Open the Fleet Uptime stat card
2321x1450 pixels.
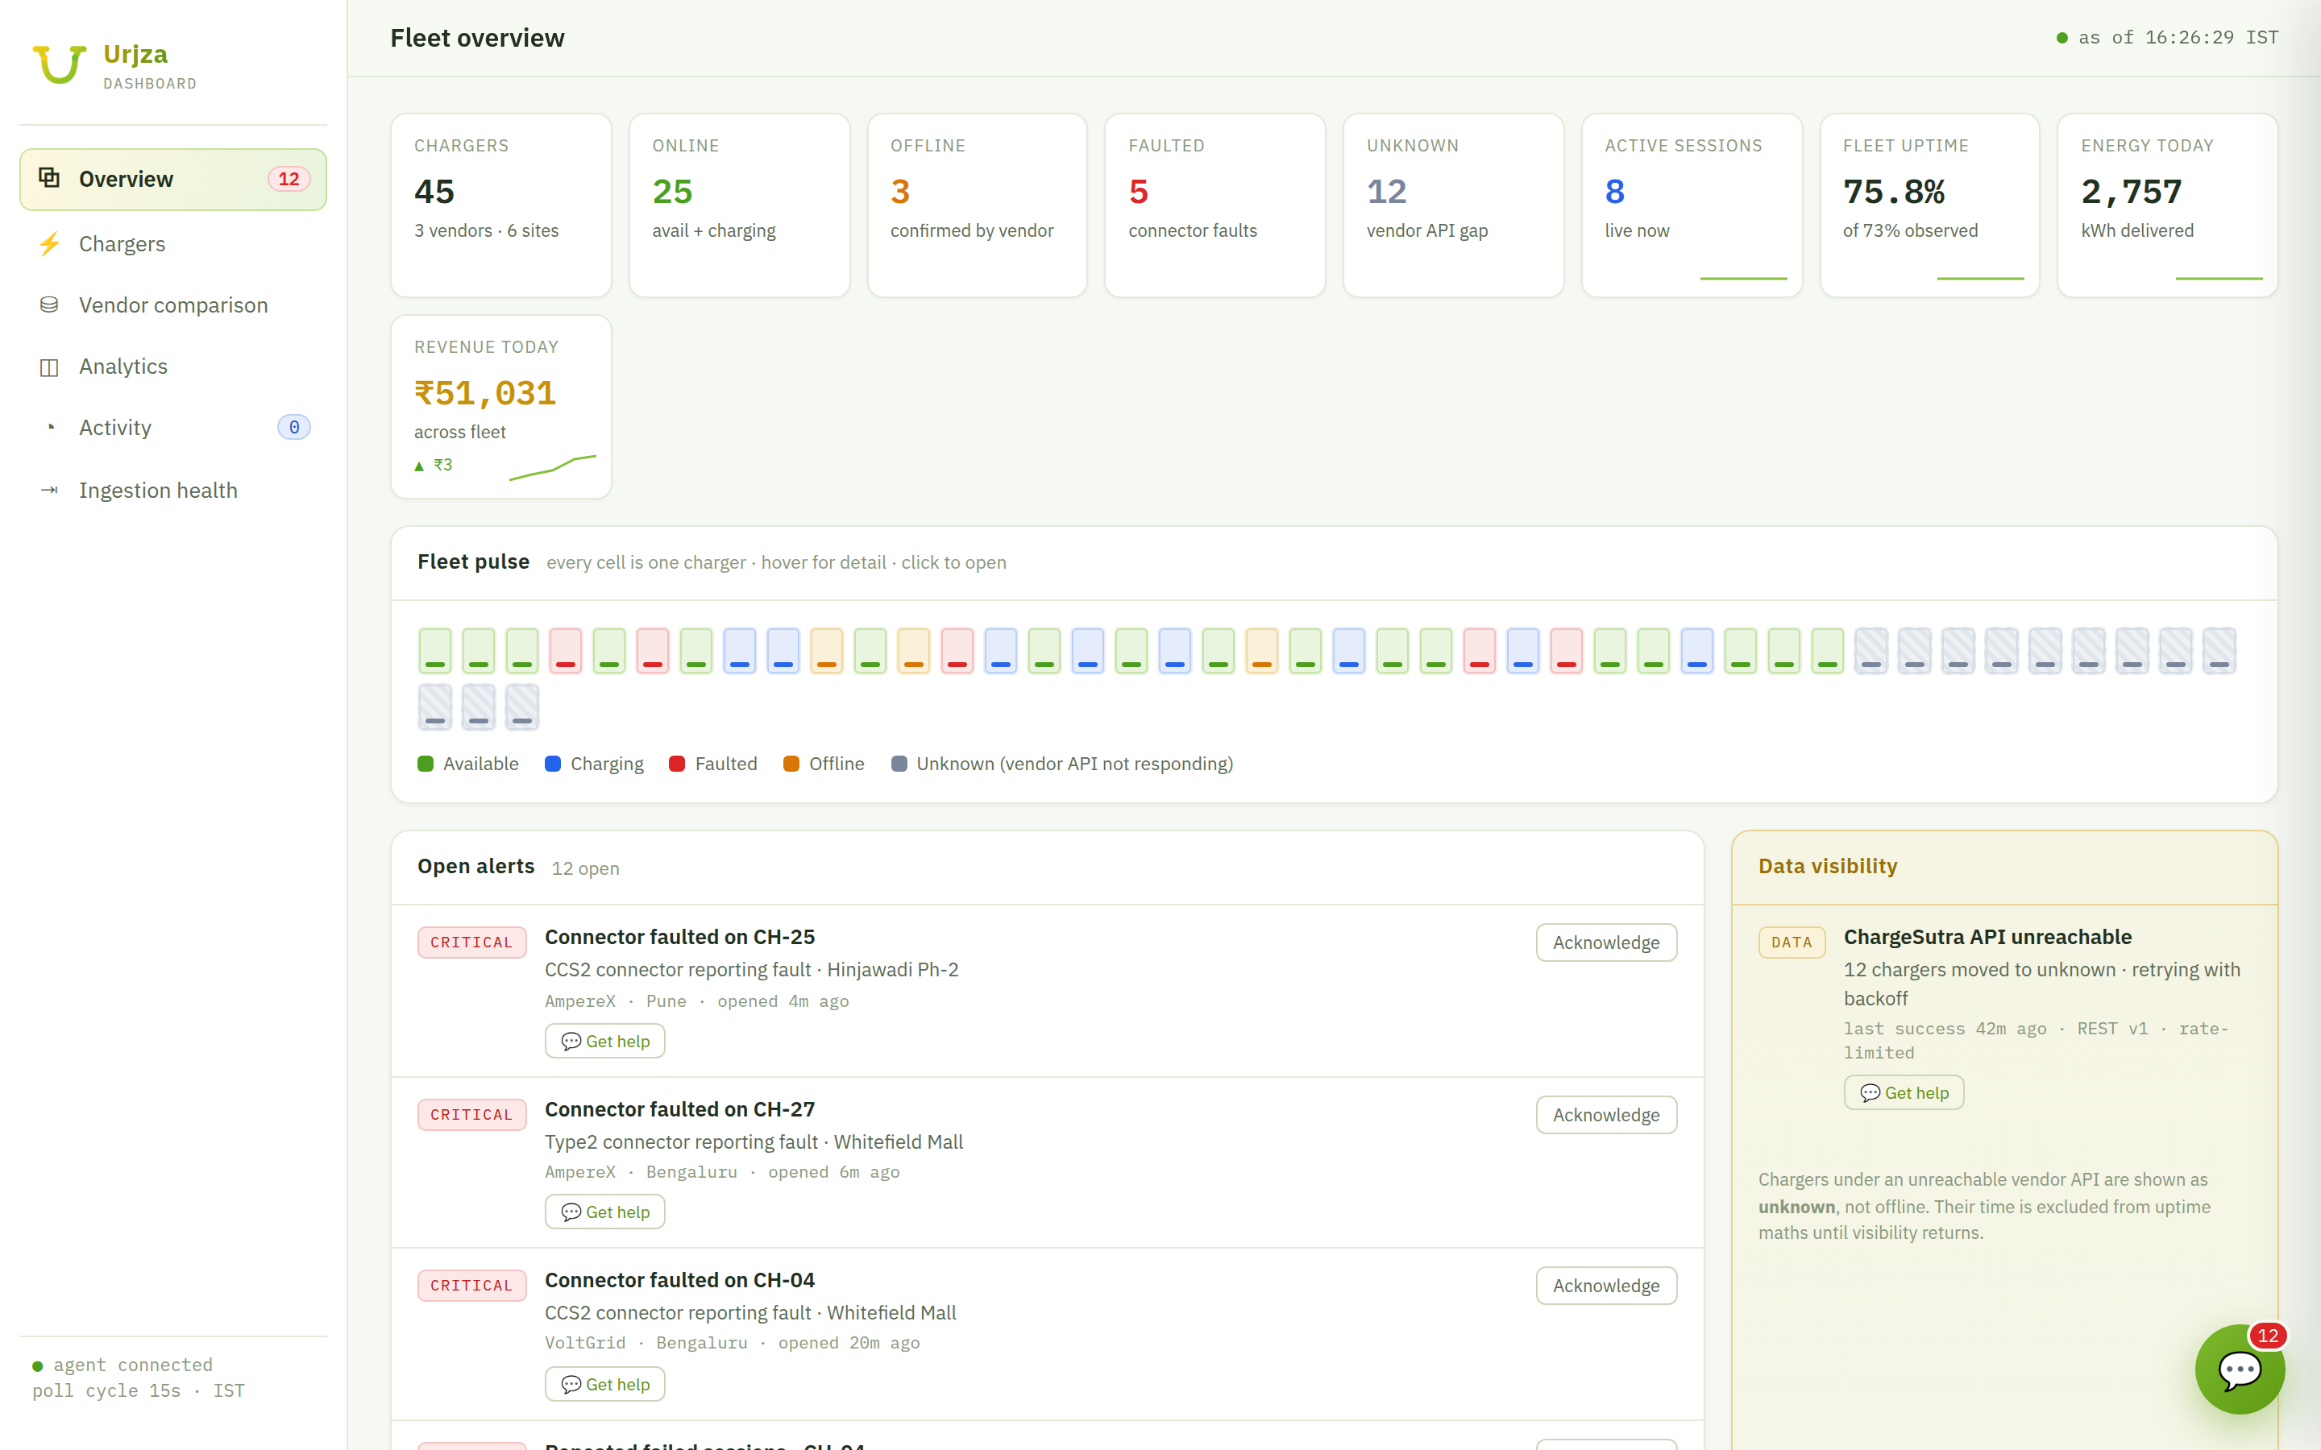(x=1929, y=205)
